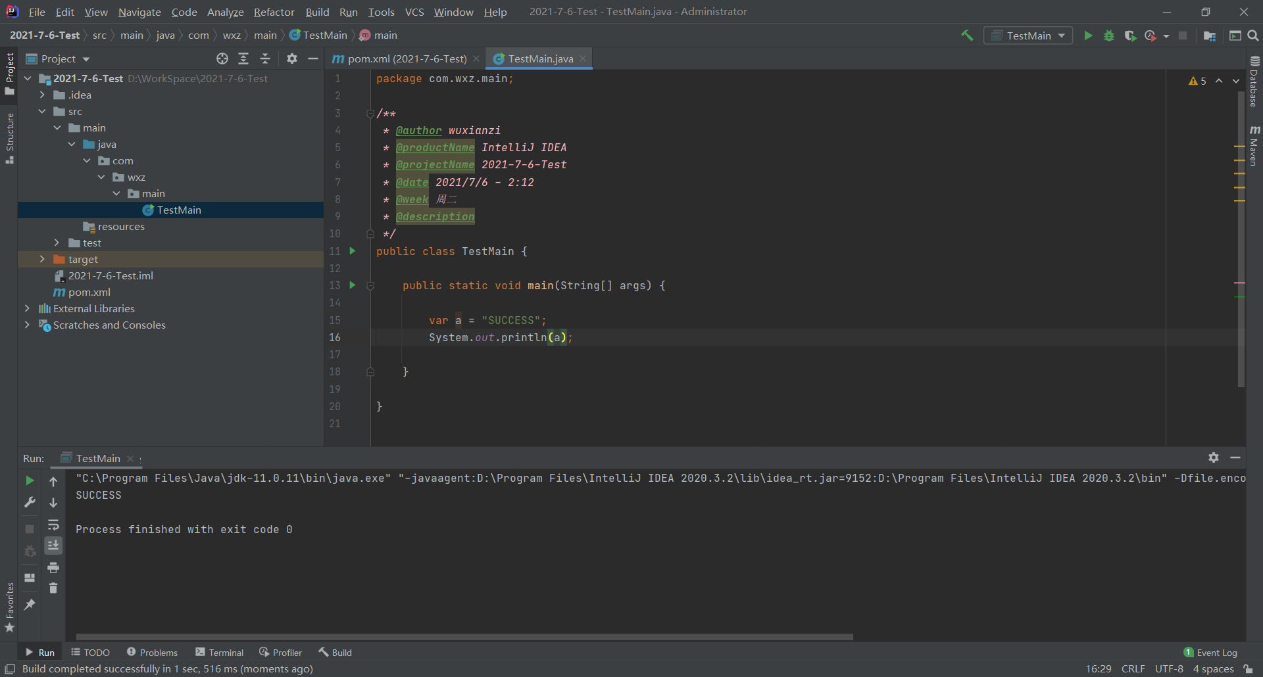
Task: Expand All in Project panel
Action: click(x=243, y=58)
